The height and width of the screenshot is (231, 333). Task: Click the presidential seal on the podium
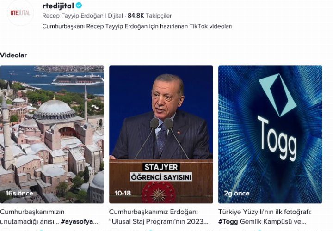[x=159, y=193]
